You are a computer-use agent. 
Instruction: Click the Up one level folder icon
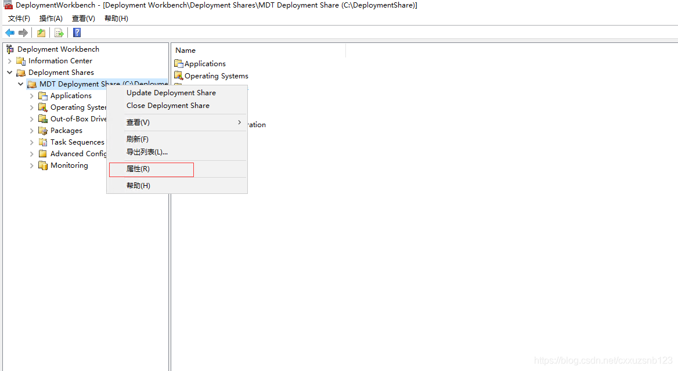(41, 33)
